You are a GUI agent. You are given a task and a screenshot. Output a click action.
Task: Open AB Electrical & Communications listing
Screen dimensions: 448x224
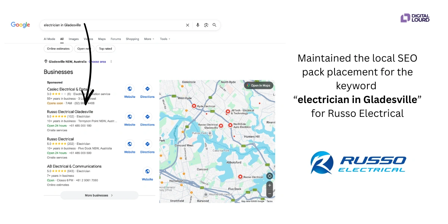74,166
